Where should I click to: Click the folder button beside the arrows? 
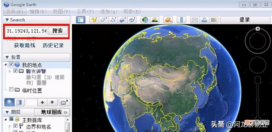tap(64, 102)
